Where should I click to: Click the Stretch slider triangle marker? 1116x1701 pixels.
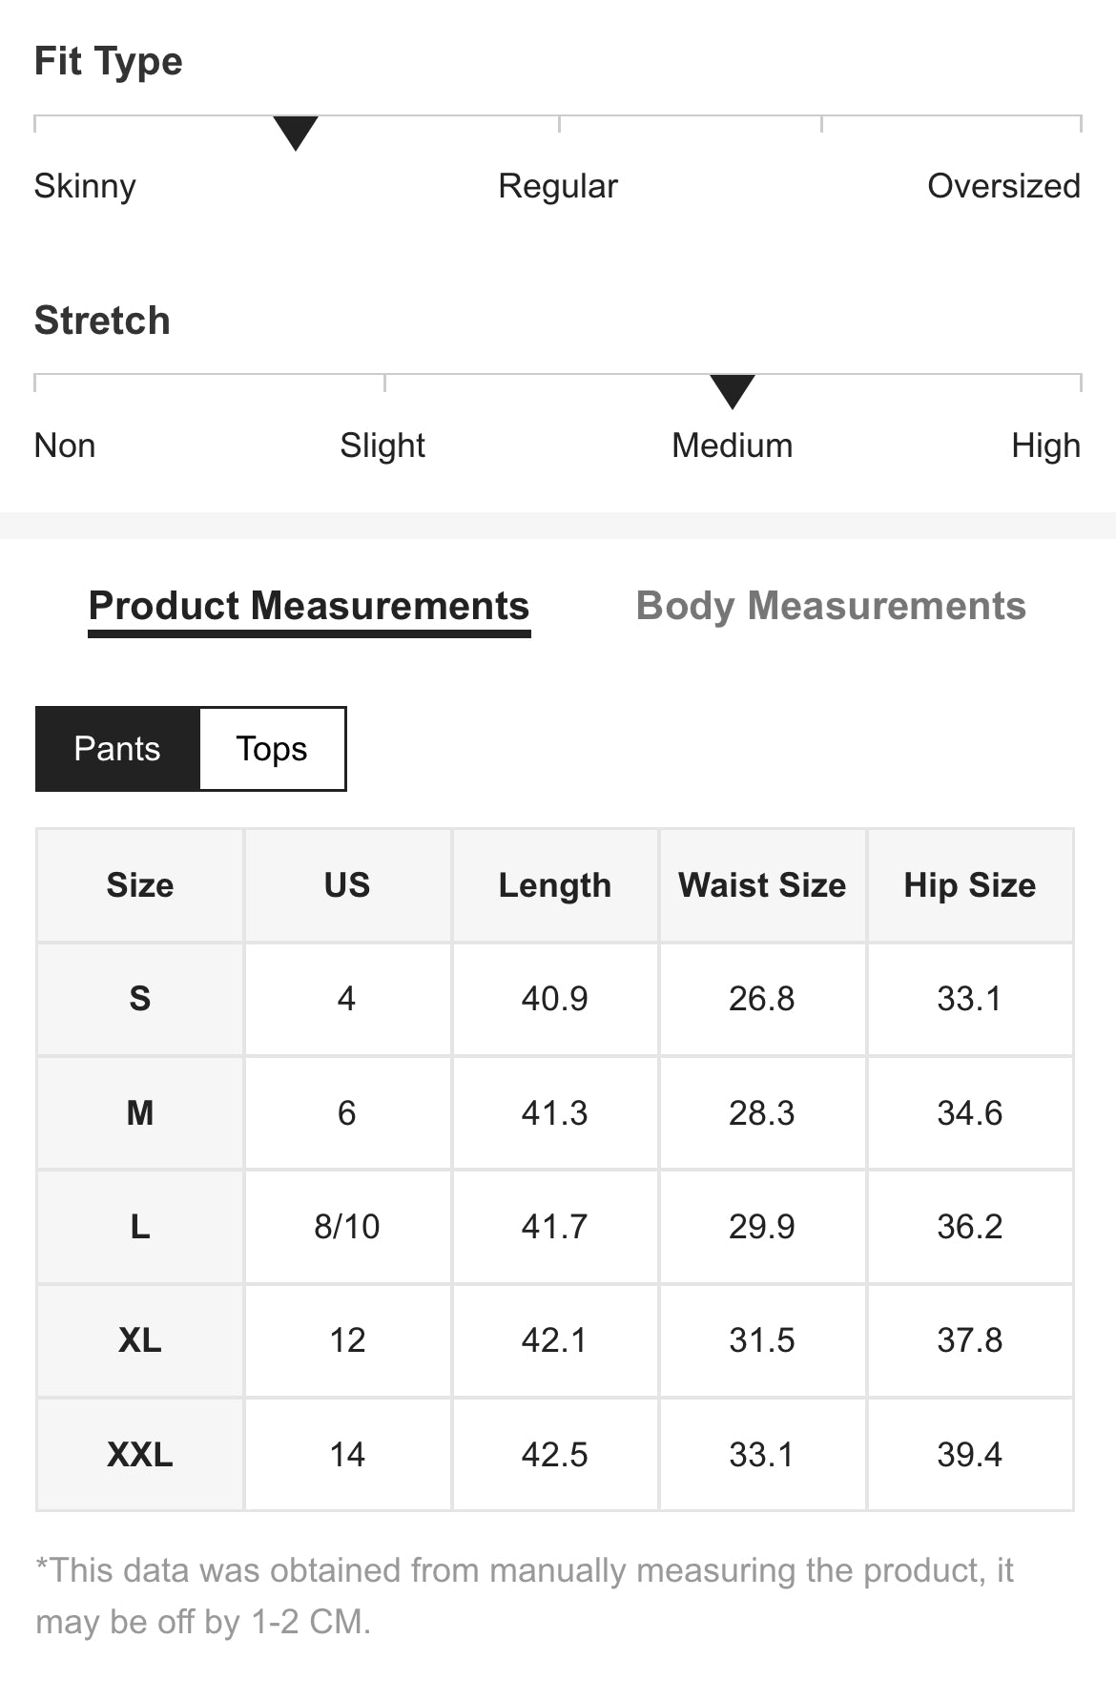(733, 391)
